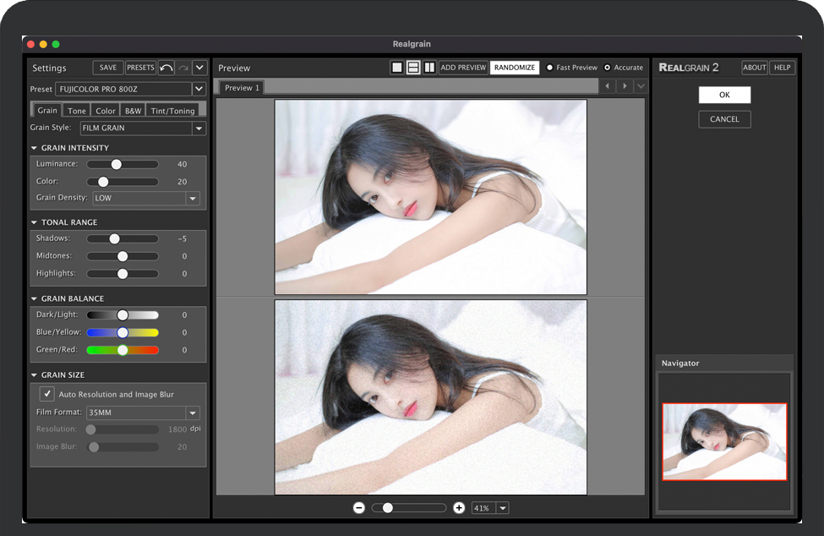Click the zoom in plus button
This screenshot has width=824, height=536.
click(459, 507)
